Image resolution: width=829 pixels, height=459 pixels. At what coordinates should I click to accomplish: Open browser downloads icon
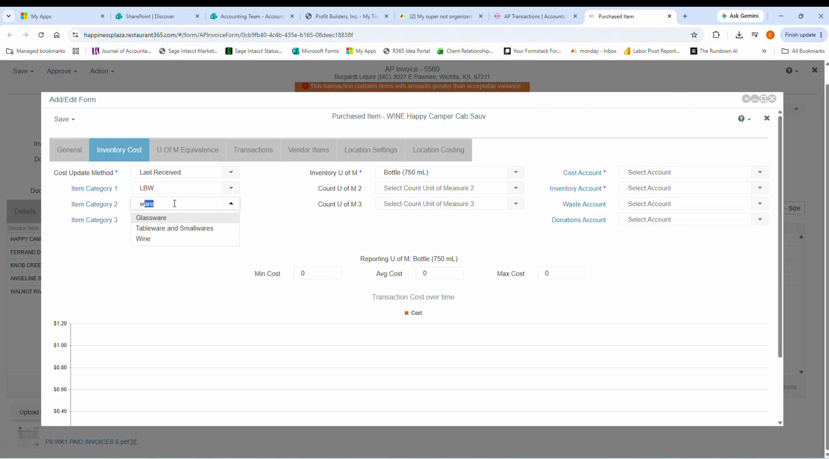pyautogui.click(x=739, y=35)
